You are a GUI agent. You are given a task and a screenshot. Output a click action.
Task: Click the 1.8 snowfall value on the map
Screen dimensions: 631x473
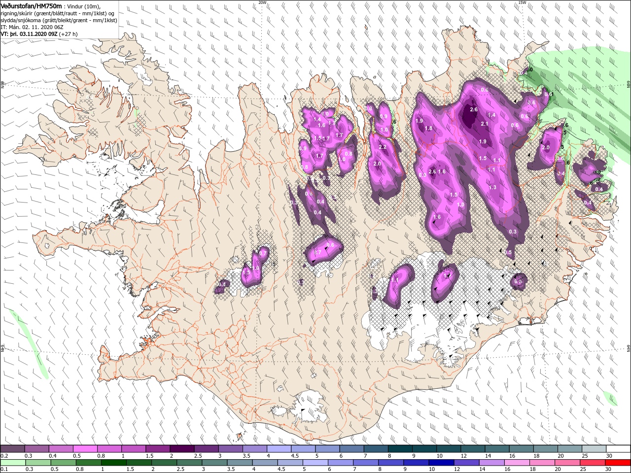[x=428, y=129]
